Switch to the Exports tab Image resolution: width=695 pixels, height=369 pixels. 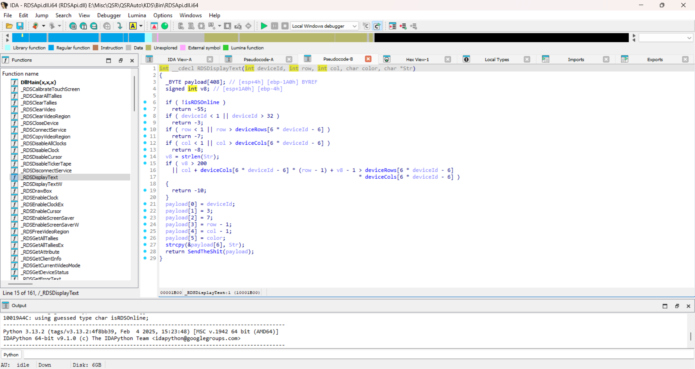pos(655,59)
